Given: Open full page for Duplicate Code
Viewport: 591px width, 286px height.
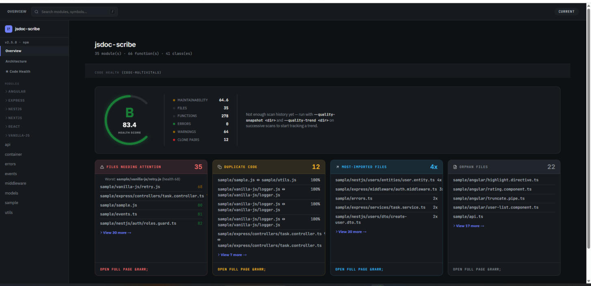Looking at the screenshot, I should tap(242, 269).
